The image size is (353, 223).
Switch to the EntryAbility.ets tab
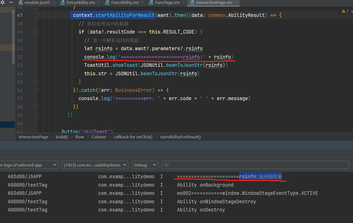[x=81, y=3]
